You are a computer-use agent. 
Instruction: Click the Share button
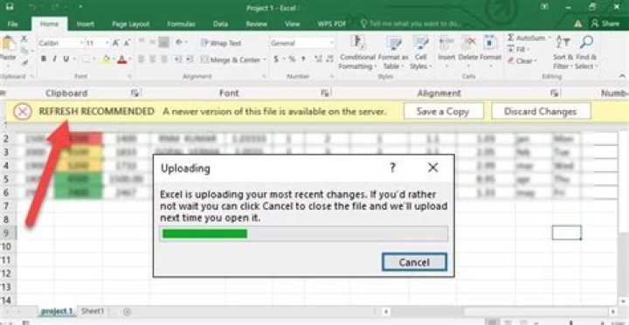click(x=605, y=24)
